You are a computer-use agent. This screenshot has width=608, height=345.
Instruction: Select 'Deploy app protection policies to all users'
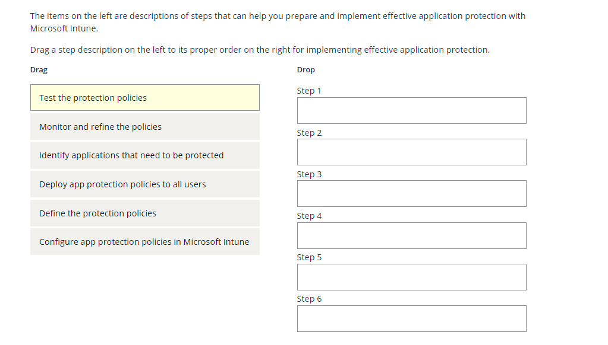(144, 184)
